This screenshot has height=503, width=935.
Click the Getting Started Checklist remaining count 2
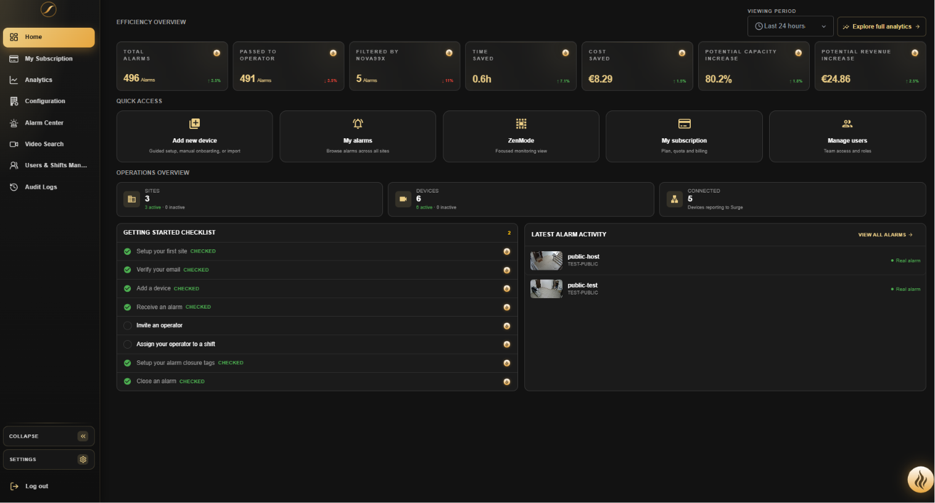tap(509, 233)
